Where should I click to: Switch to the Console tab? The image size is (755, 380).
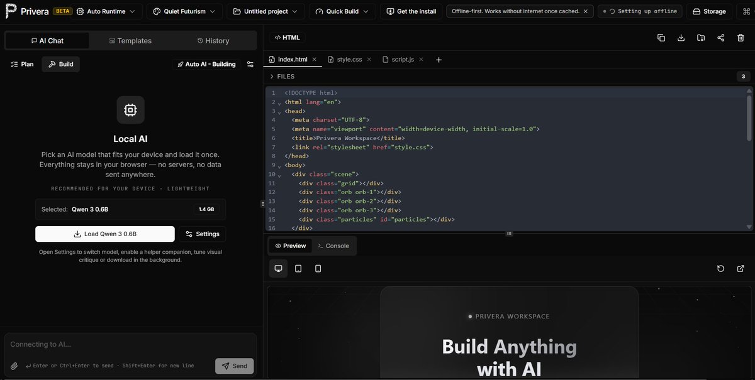333,246
